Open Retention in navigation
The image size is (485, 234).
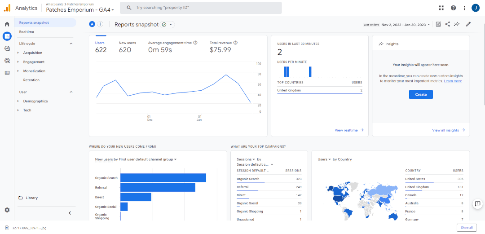click(31, 80)
